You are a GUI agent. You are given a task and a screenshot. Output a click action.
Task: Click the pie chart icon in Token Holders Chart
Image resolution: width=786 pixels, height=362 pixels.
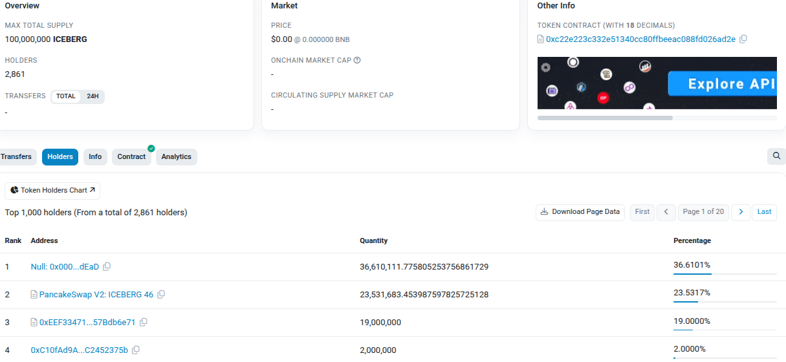(14, 191)
